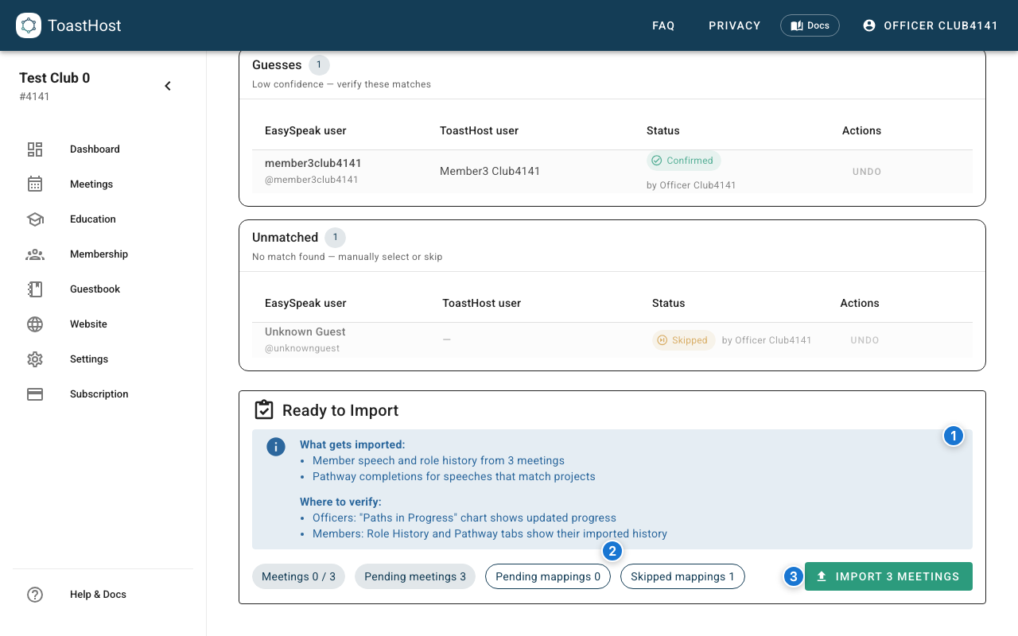Click the IMPORT 3 MEETINGS button

pyautogui.click(x=888, y=576)
